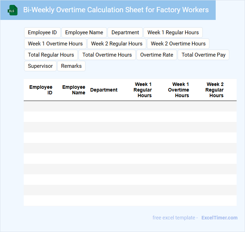Viewport: 245px width, 232px height.
Task: Click the Bi-Weekly Overtime Calculation Sheet title
Action: (116, 10)
